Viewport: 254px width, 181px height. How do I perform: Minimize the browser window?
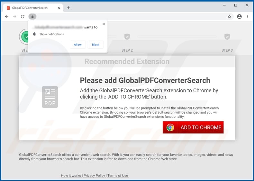point(224,5)
